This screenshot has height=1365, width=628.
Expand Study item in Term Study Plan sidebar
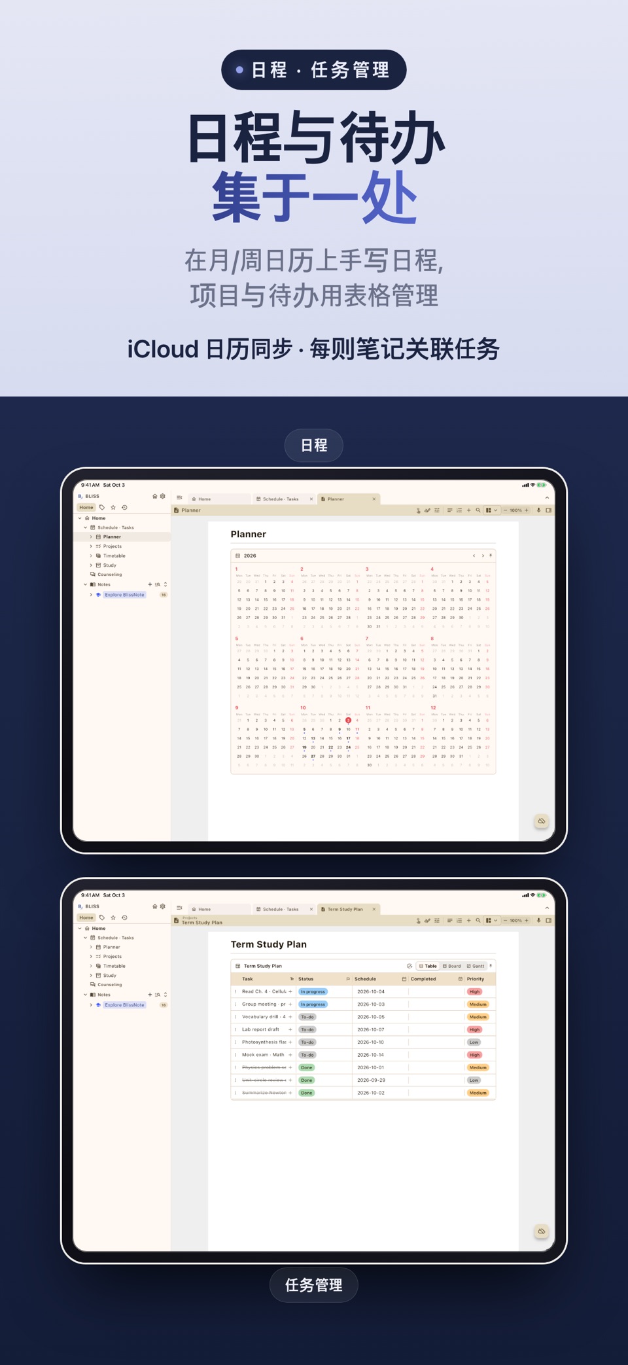(x=91, y=975)
